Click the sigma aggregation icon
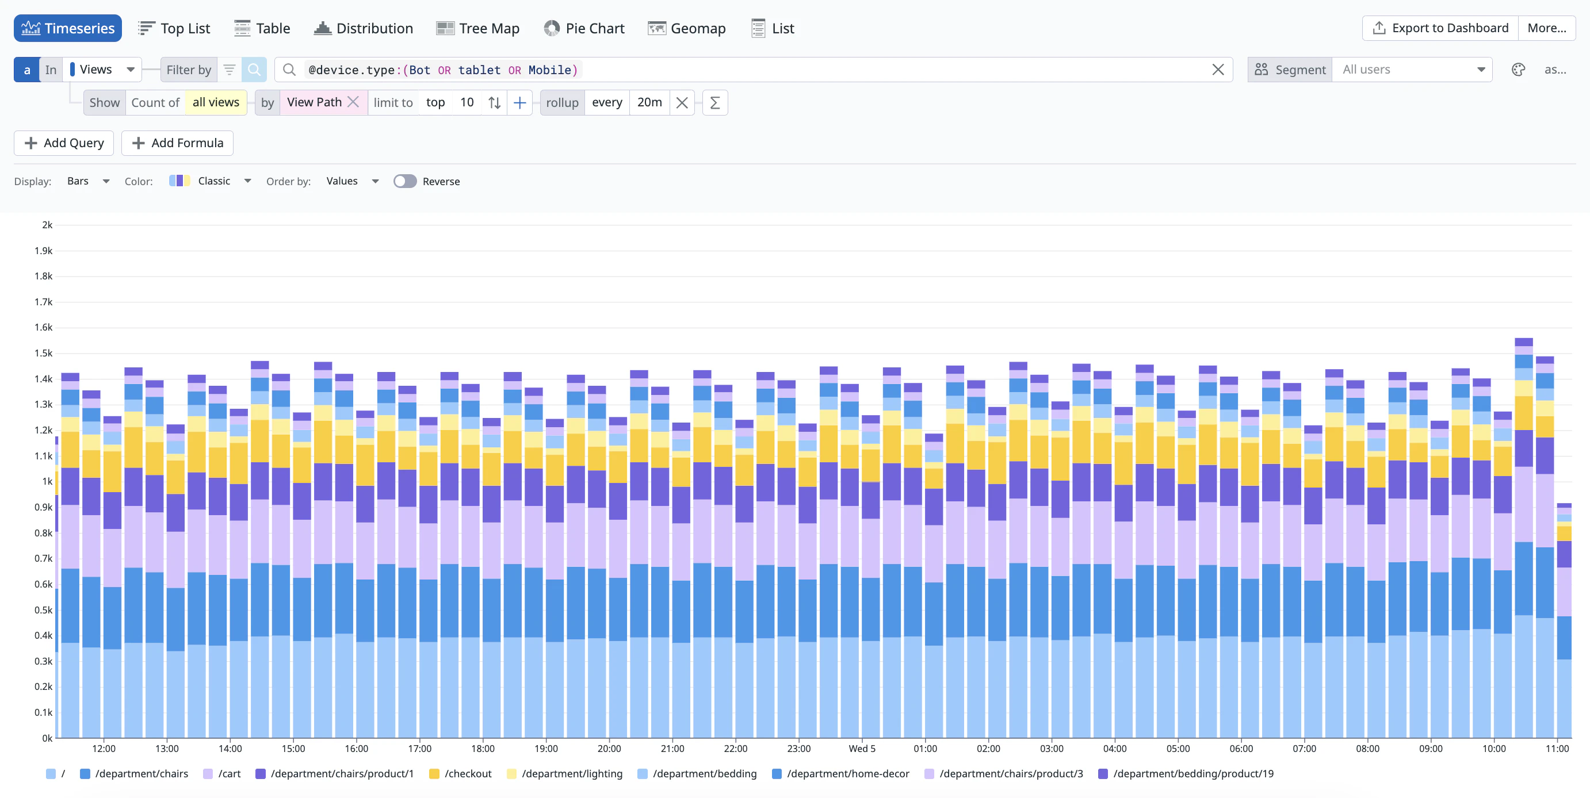 [715, 102]
